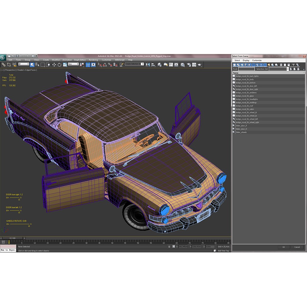This screenshot has width=307, height=307.
Task: Activate the Select Object tool
Action: (32, 65)
